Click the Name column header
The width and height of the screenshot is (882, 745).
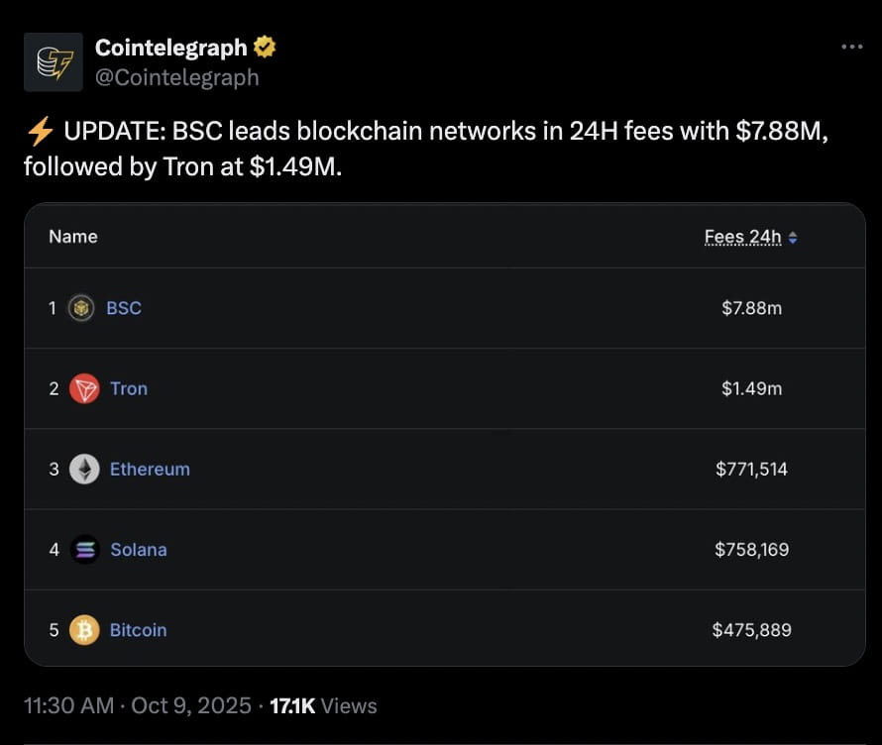pyautogui.click(x=73, y=237)
